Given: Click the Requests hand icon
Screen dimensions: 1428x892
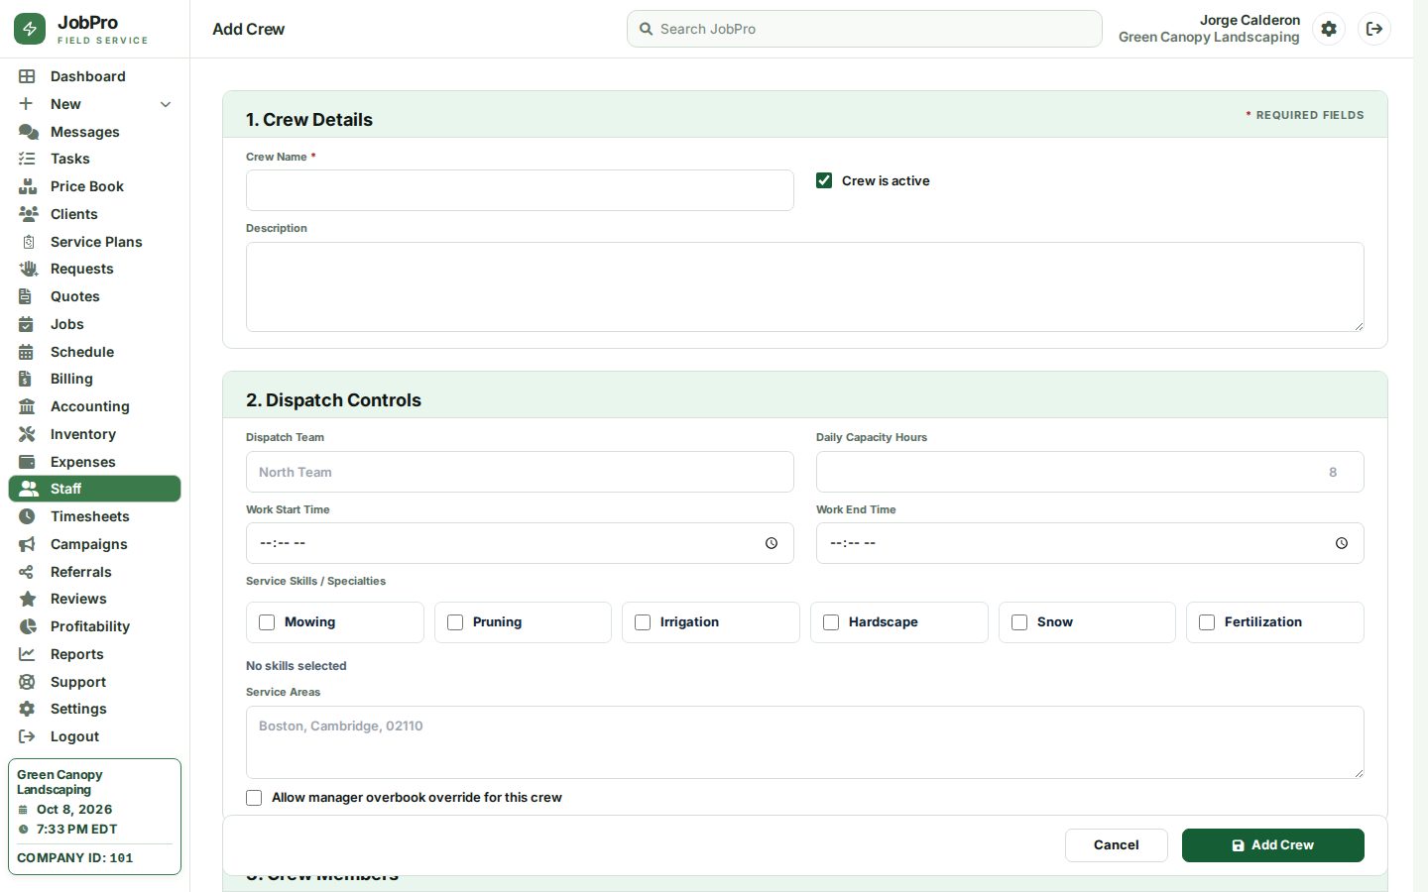Looking at the screenshot, I should pyautogui.click(x=28, y=269).
